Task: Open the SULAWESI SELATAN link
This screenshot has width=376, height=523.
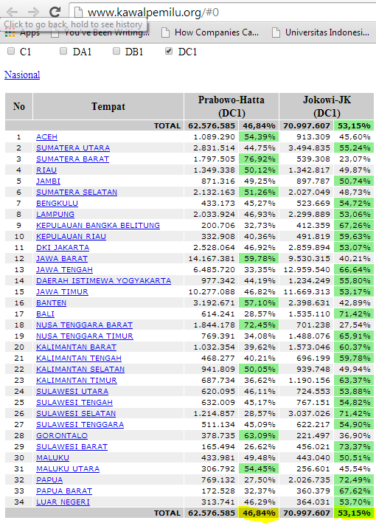Action: tap(76, 413)
